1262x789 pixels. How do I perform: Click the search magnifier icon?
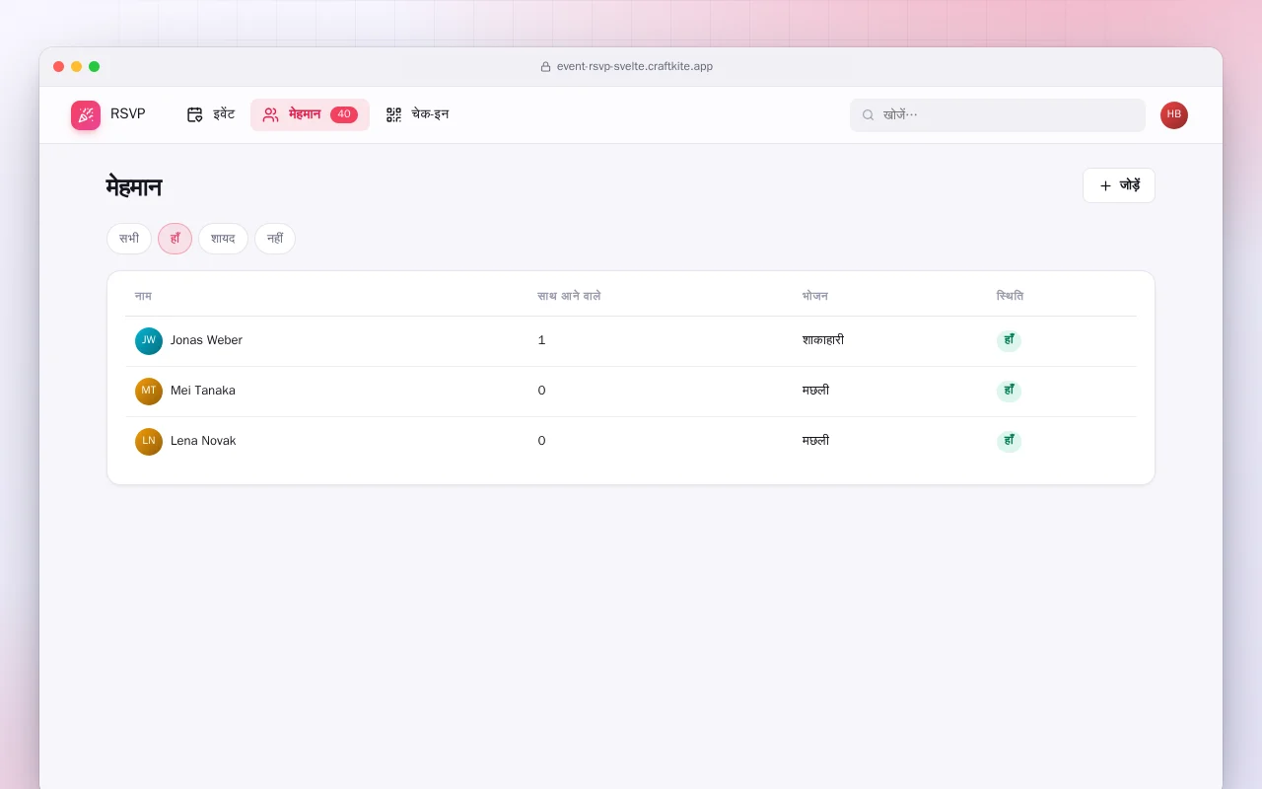(869, 115)
